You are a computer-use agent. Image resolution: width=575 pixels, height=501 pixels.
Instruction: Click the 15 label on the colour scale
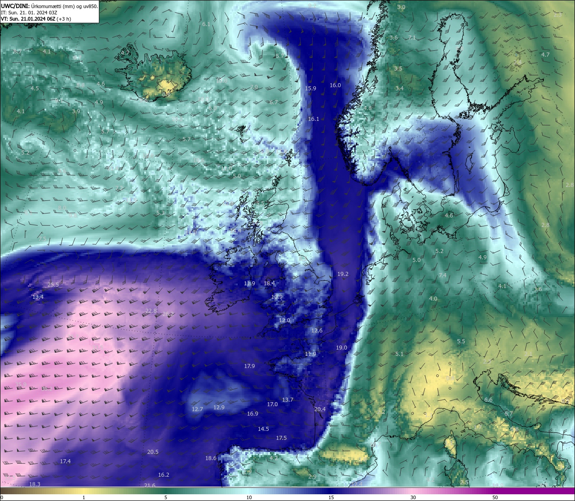point(331,497)
